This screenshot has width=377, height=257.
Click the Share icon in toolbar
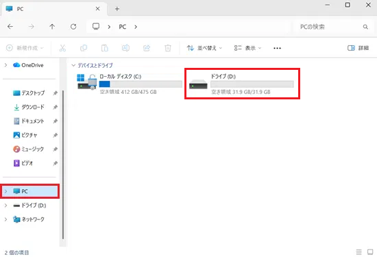(x=147, y=48)
